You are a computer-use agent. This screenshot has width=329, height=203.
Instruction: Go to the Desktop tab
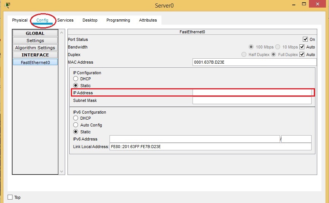pos(90,20)
